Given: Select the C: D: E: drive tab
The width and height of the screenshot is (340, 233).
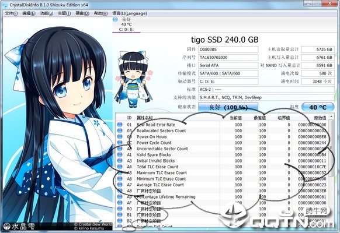Looking at the screenshot, I should tap(126, 24).
